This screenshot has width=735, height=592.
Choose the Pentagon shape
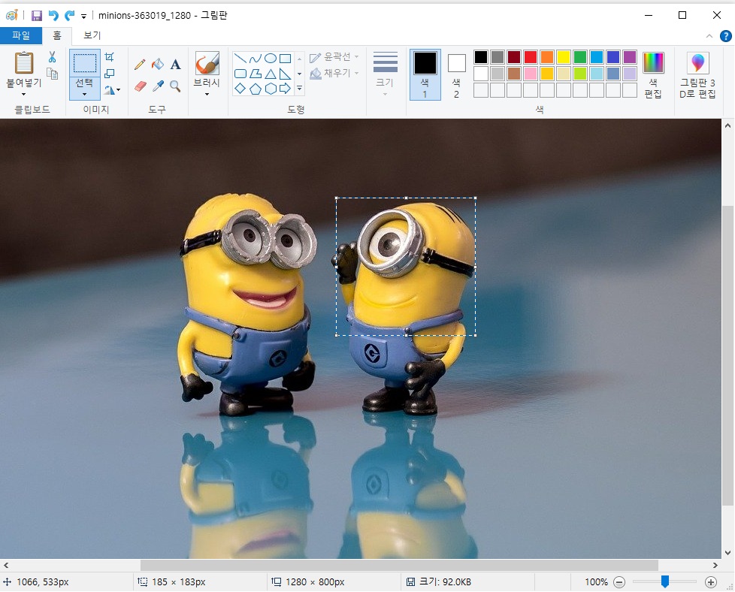[256, 88]
